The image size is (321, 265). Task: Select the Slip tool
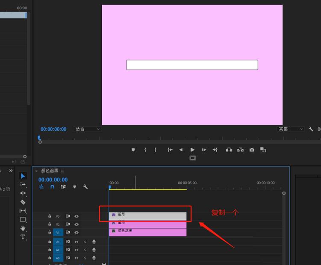(x=23, y=211)
